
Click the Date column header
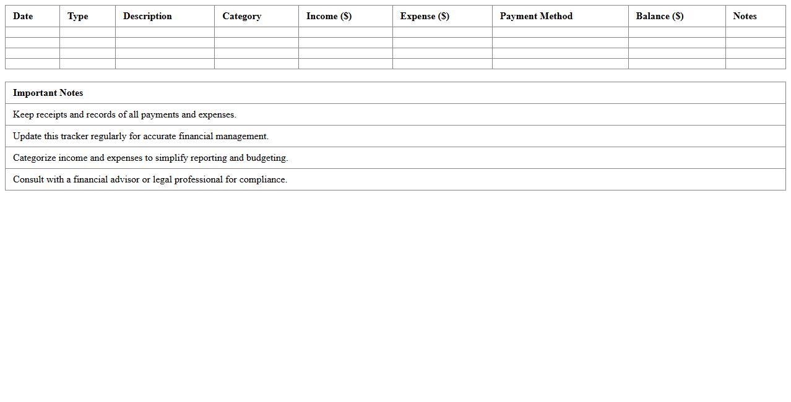23,16
